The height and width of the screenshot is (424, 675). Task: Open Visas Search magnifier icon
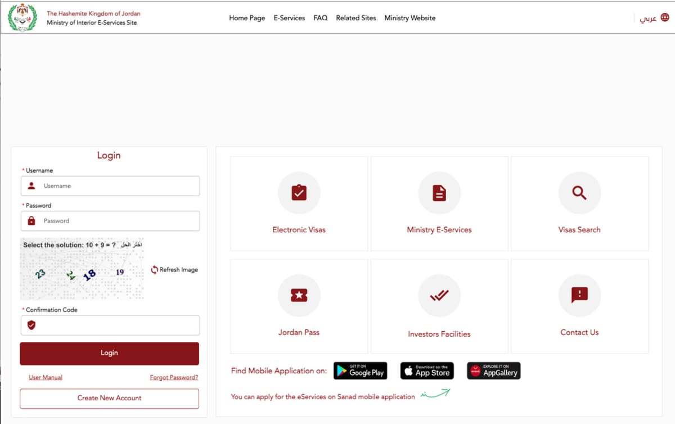[x=579, y=193]
